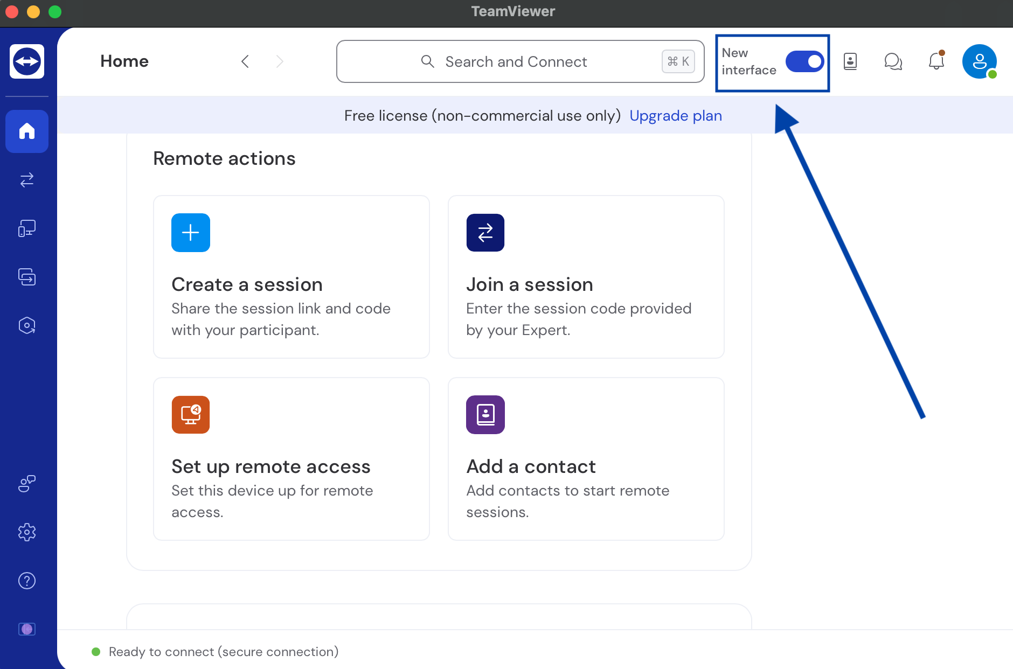Open the sidebar icon showing two stacked screens

pyautogui.click(x=27, y=277)
